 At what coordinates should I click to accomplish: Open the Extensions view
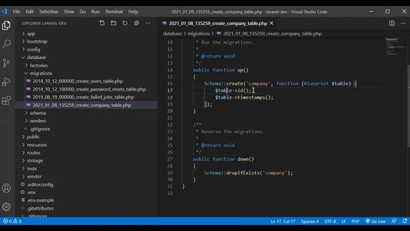pyautogui.click(x=6, y=100)
